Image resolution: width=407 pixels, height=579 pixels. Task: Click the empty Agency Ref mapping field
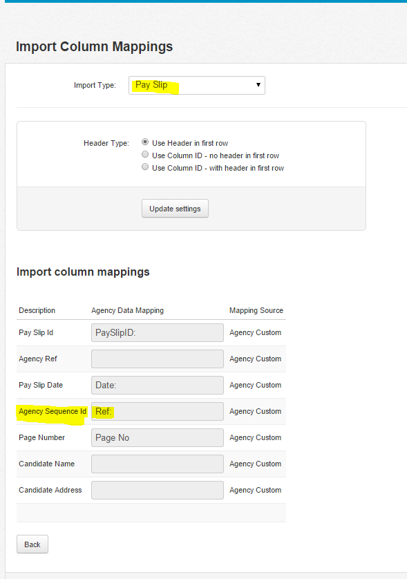158,359
